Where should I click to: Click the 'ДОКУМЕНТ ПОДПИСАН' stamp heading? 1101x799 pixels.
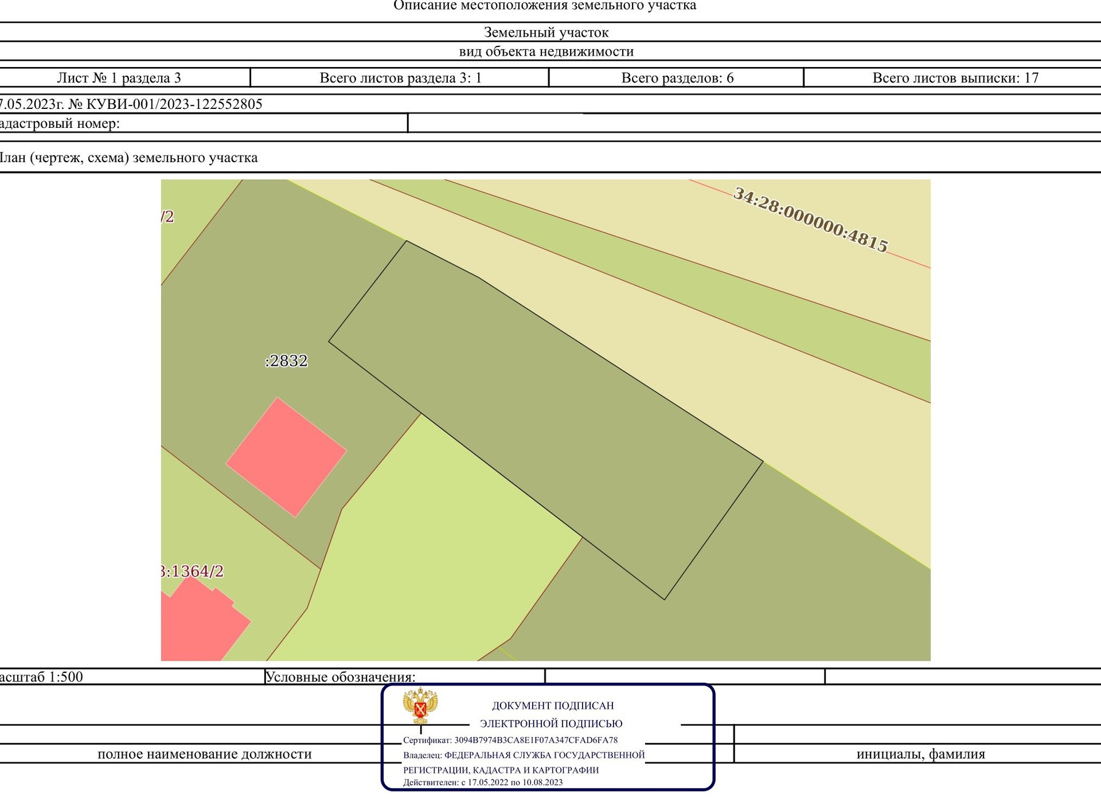click(x=552, y=706)
